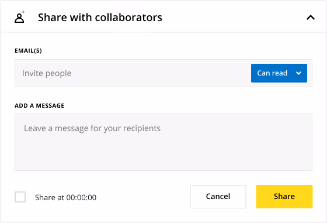Click the Invite people placeholder text
This screenshot has width=327, height=223.
click(47, 73)
